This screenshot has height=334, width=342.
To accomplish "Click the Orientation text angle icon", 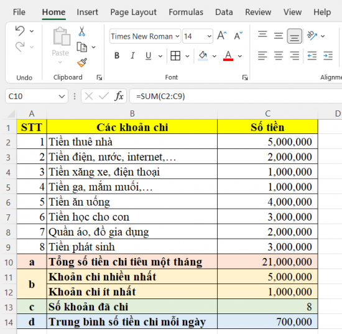I will 312,36.
